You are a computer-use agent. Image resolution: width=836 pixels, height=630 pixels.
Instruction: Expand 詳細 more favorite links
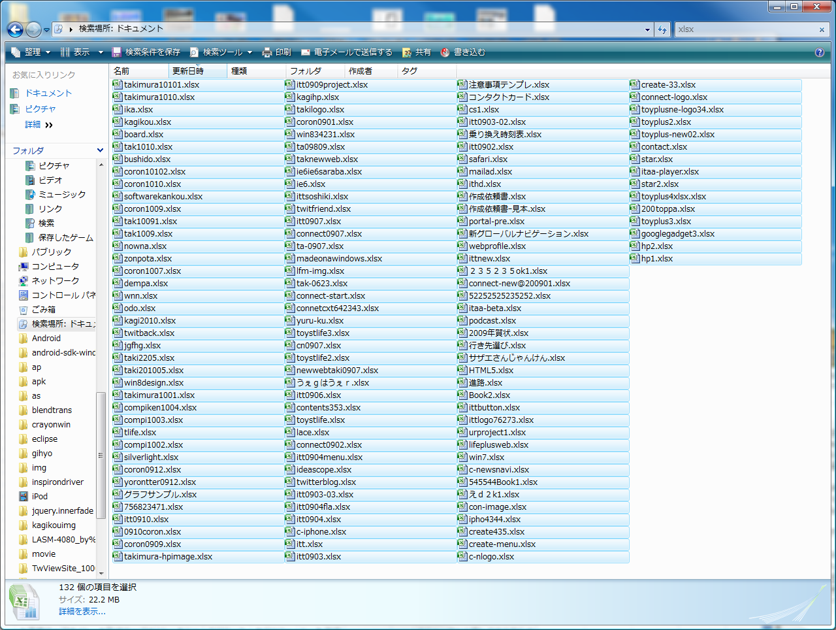39,124
